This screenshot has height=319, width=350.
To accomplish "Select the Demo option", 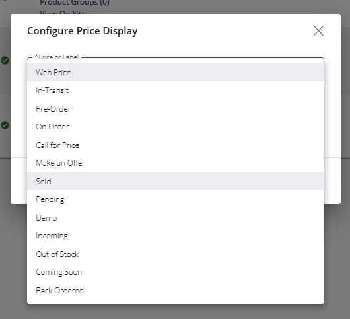I will 176,218.
